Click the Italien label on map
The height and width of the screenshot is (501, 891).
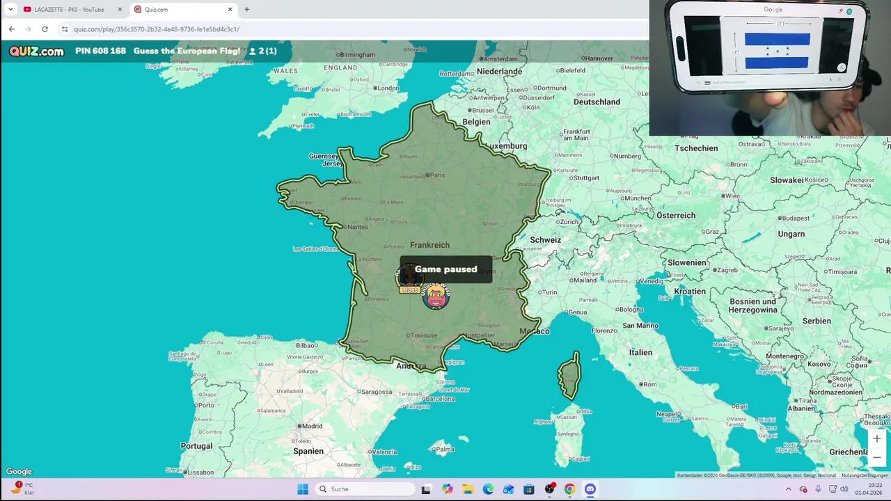tap(640, 353)
